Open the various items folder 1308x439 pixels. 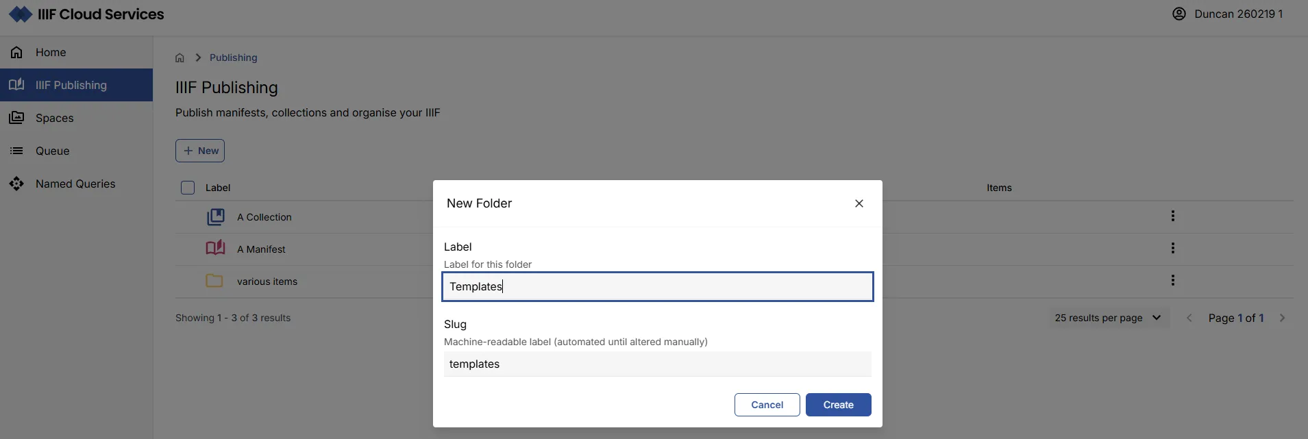click(267, 281)
